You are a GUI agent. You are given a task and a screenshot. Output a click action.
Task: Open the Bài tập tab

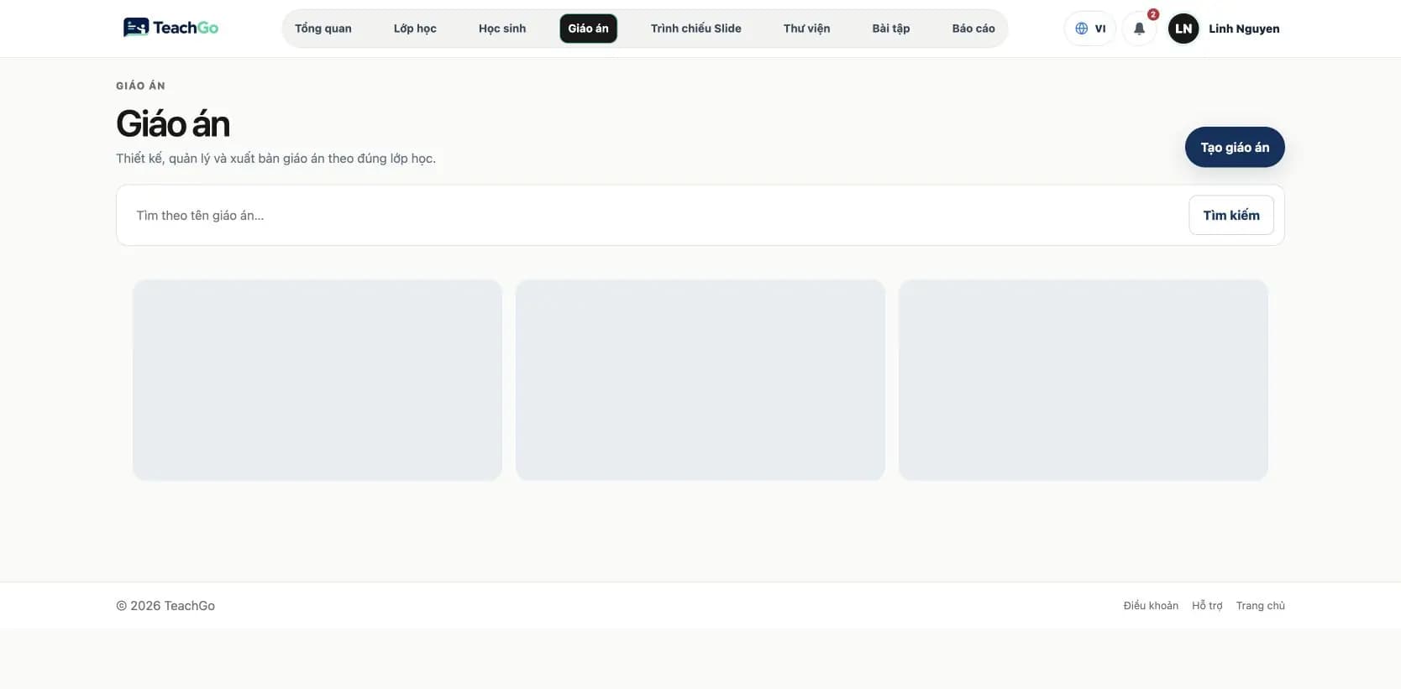pos(891,29)
